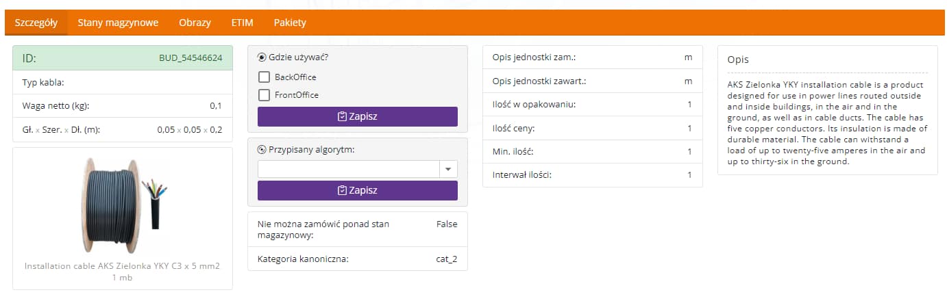Select the Pakiety tab
The width and height of the screenshot is (947, 299).
pos(290,23)
